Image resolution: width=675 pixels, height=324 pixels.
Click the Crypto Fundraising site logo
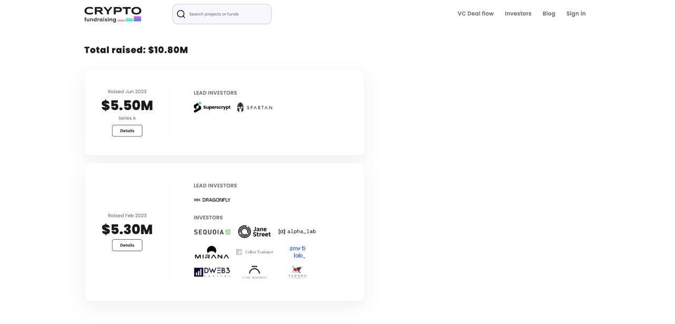click(x=113, y=14)
